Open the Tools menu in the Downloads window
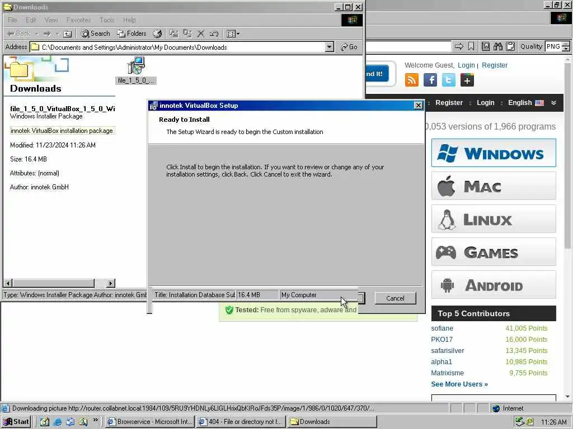Screen dimensions: 573x429 [x=107, y=20]
